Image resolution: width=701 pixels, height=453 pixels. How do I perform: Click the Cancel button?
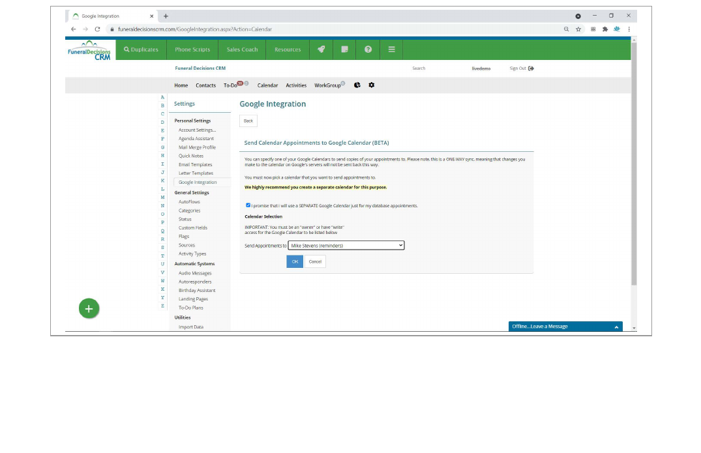point(315,261)
